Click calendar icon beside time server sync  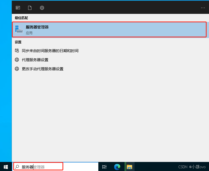click(x=17, y=51)
